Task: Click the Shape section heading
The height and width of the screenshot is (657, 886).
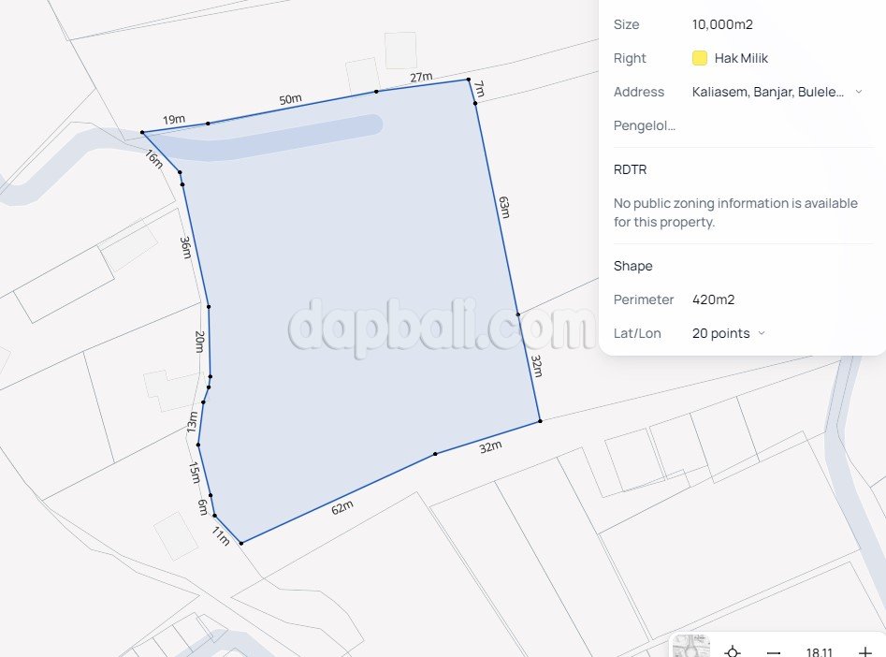Action: [632, 266]
